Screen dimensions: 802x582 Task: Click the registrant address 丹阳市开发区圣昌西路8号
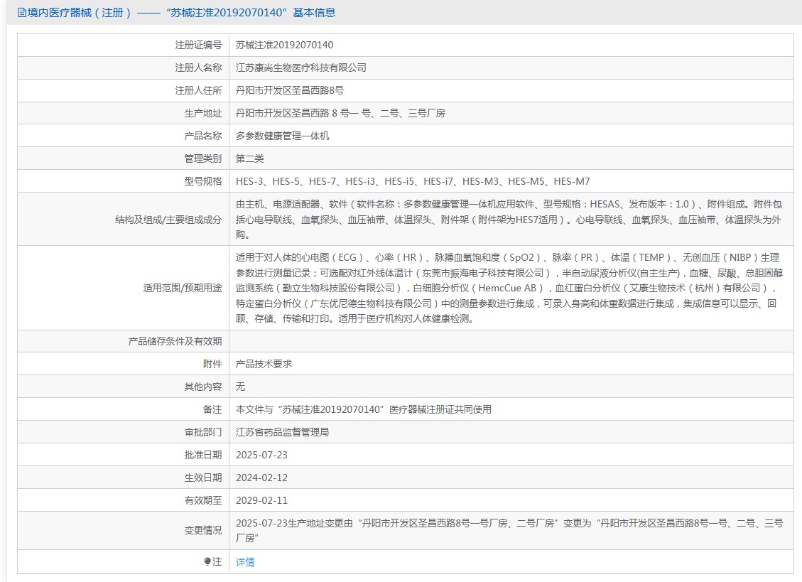[x=290, y=90]
